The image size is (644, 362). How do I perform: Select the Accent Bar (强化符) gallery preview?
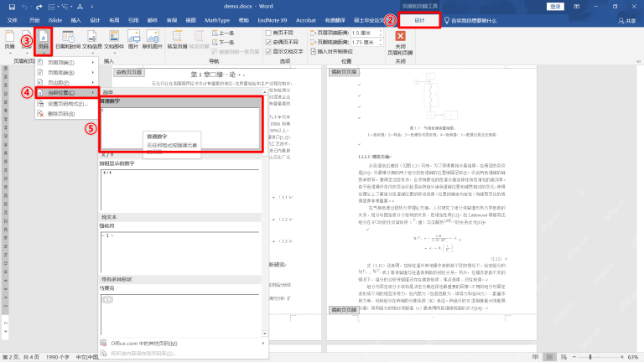(180, 252)
